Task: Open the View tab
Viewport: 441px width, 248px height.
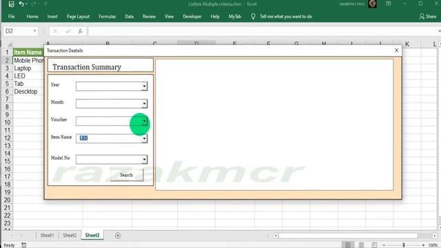Action: (x=169, y=17)
